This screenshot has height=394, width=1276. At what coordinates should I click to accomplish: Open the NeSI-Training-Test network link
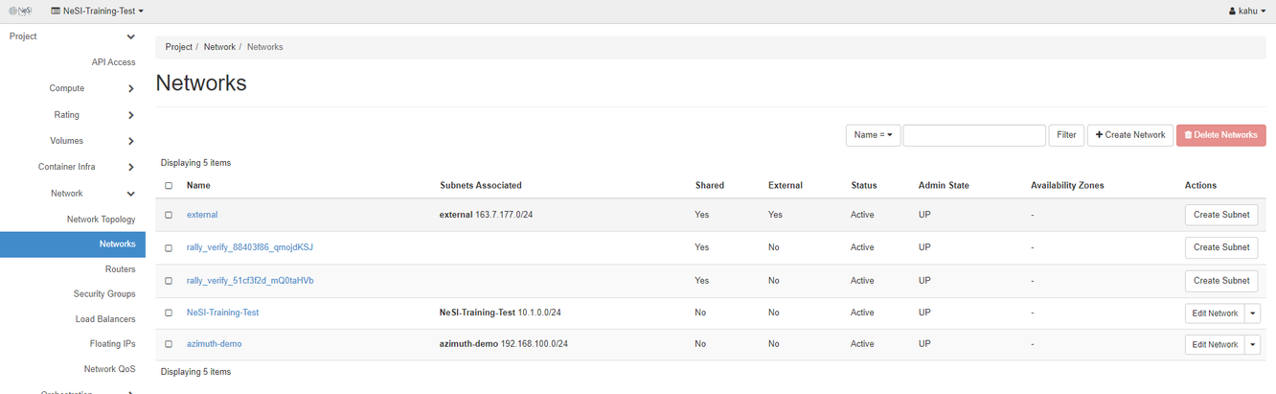point(222,313)
